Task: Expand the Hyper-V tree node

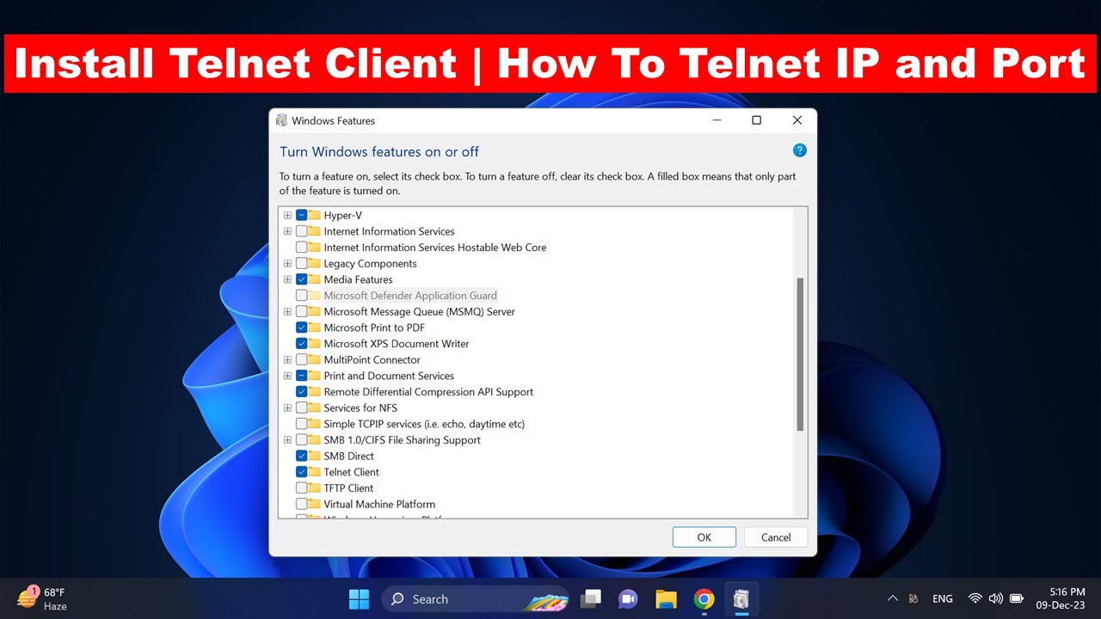Action: click(288, 215)
